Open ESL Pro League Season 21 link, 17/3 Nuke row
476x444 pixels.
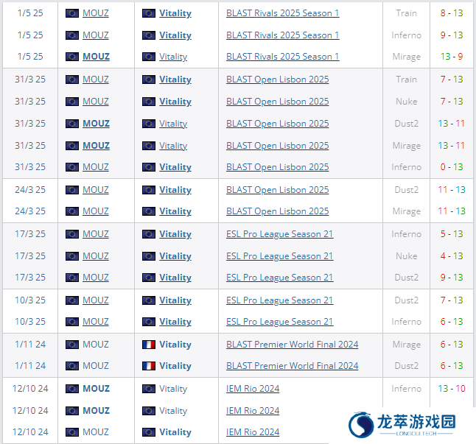[x=279, y=256]
